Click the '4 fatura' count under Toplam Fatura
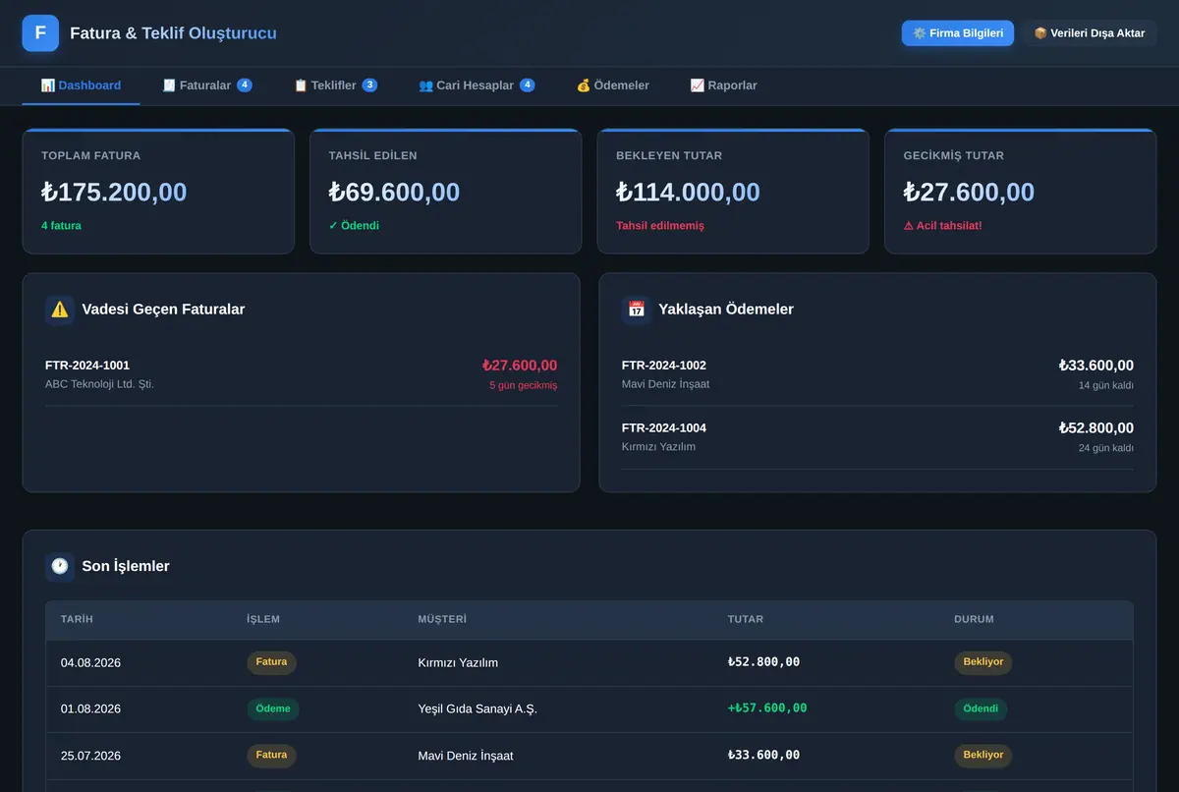The width and height of the screenshot is (1179, 792). (x=61, y=226)
